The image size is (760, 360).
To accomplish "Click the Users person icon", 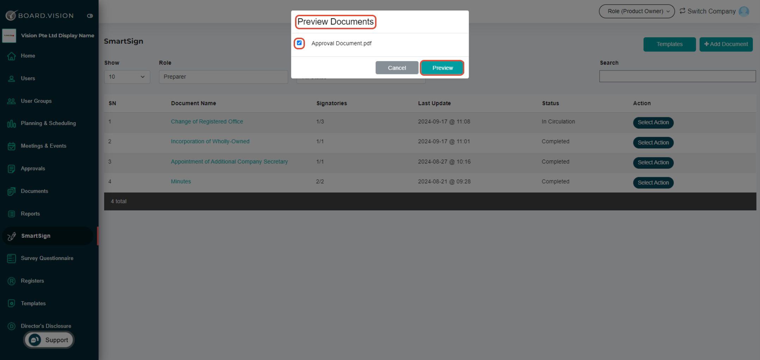I will tap(12, 79).
